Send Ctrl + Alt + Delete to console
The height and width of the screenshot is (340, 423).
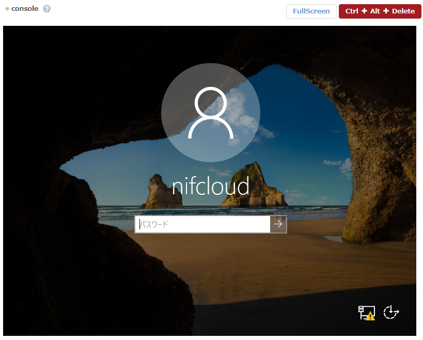tap(380, 11)
